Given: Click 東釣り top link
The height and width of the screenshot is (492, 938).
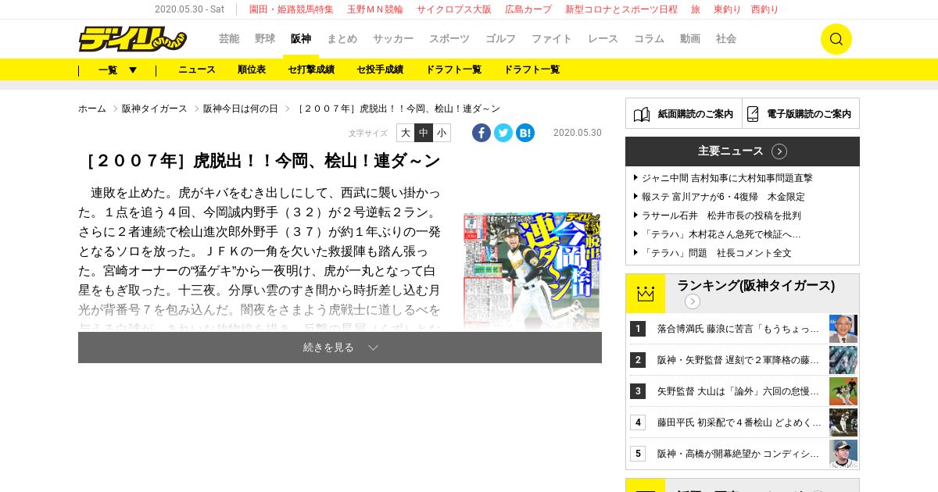Looking at the screenshot, I should tap(728, 9).
